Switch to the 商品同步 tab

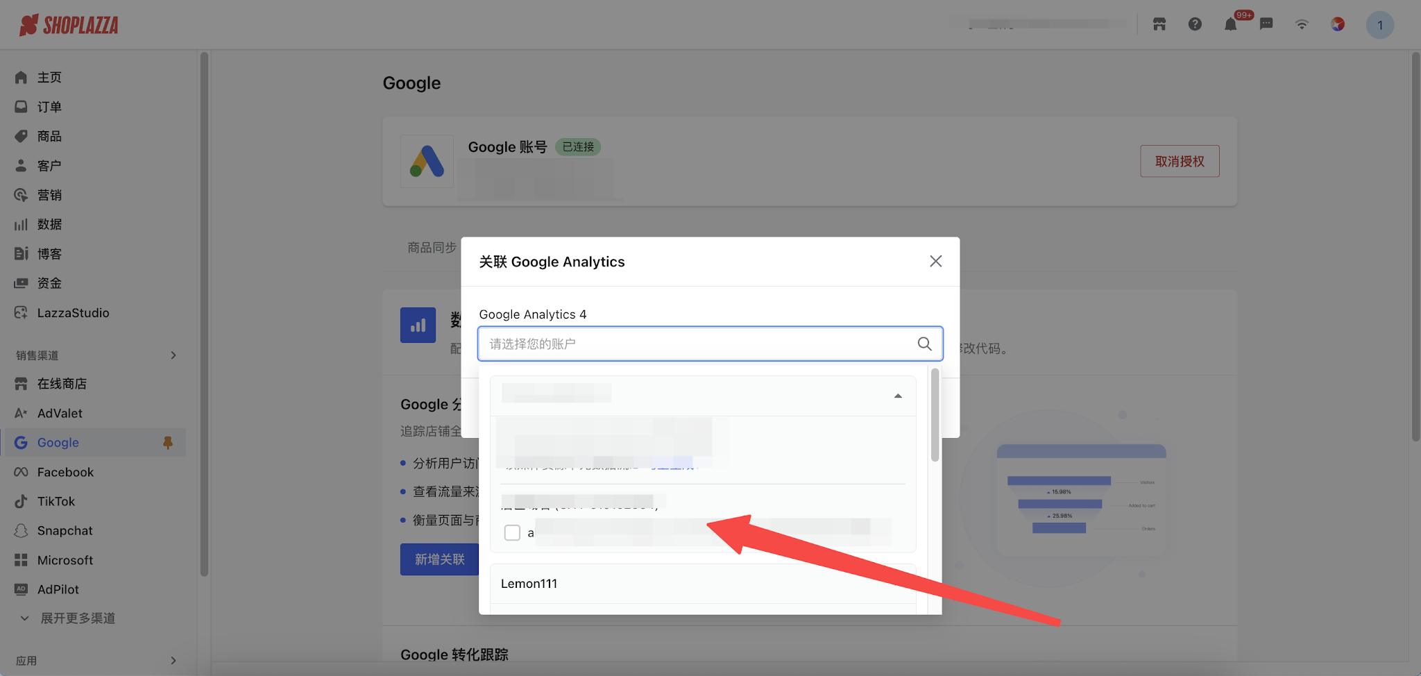pos(432,248)
